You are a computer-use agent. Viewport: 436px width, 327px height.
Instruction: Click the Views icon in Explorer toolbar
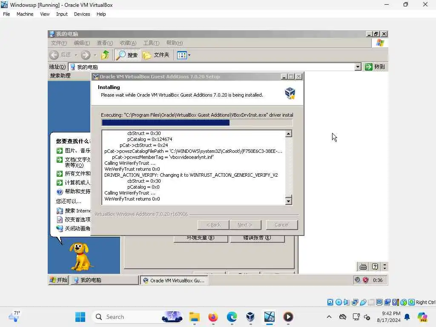pos(182,55)
